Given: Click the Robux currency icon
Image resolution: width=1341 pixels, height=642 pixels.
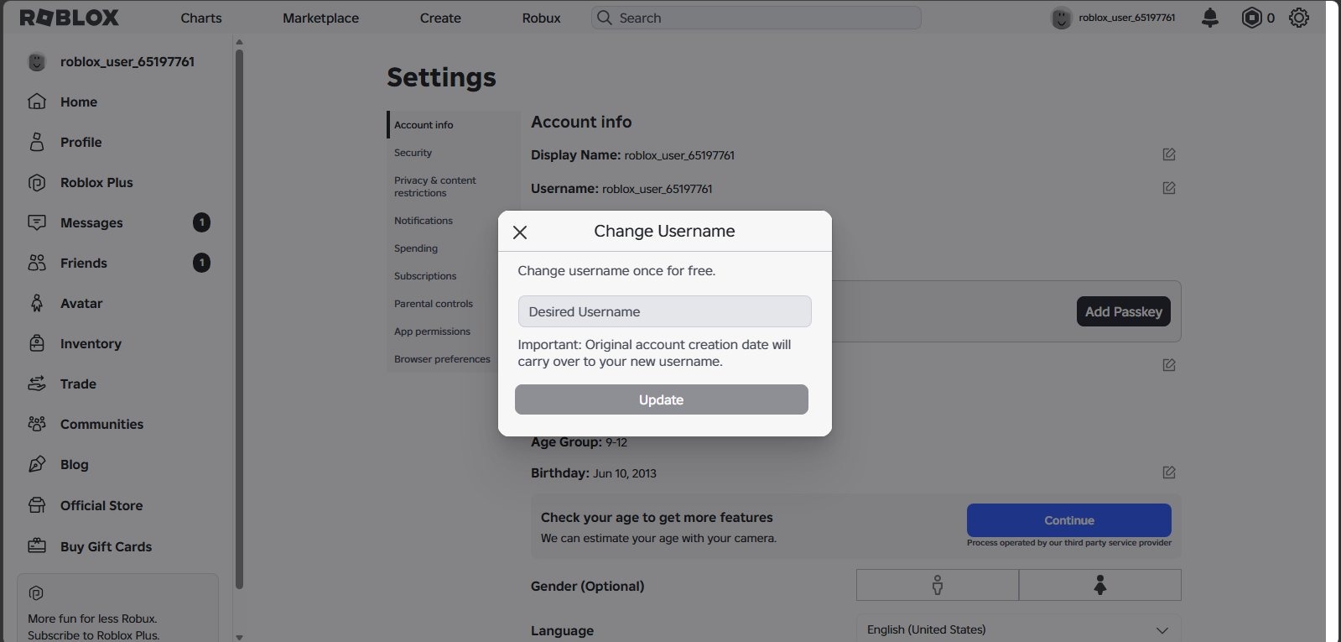Looking at the screenshot, I should click(x=1251, y=18).
